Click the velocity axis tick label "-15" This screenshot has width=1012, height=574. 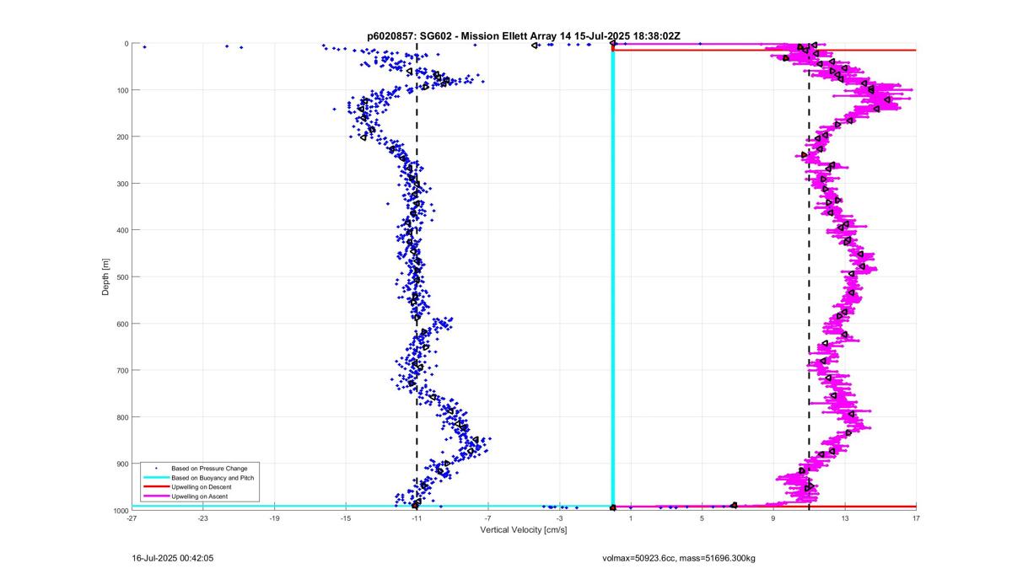pyautogui.click(x=346, y=519)
